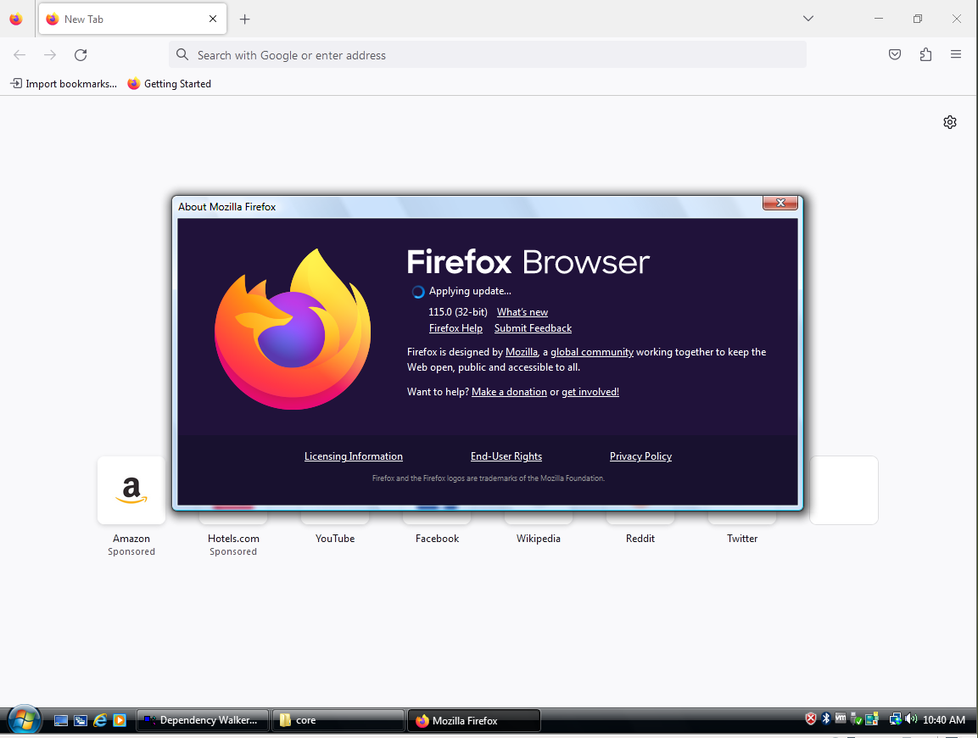Open the Privacy Policy link

coord(640,456)
